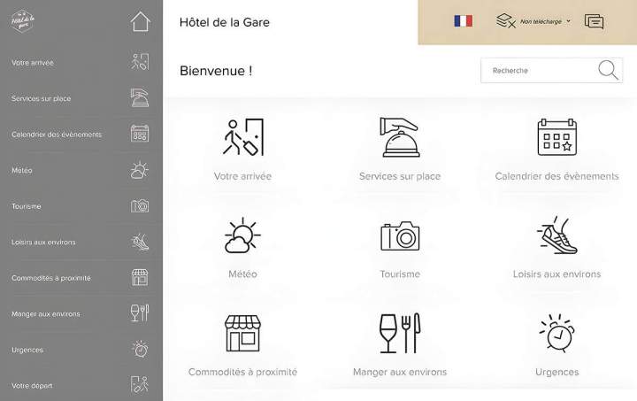Select the French flag language selector
The width and height of the screenshot is (637, 401).
tap(463, 21)
